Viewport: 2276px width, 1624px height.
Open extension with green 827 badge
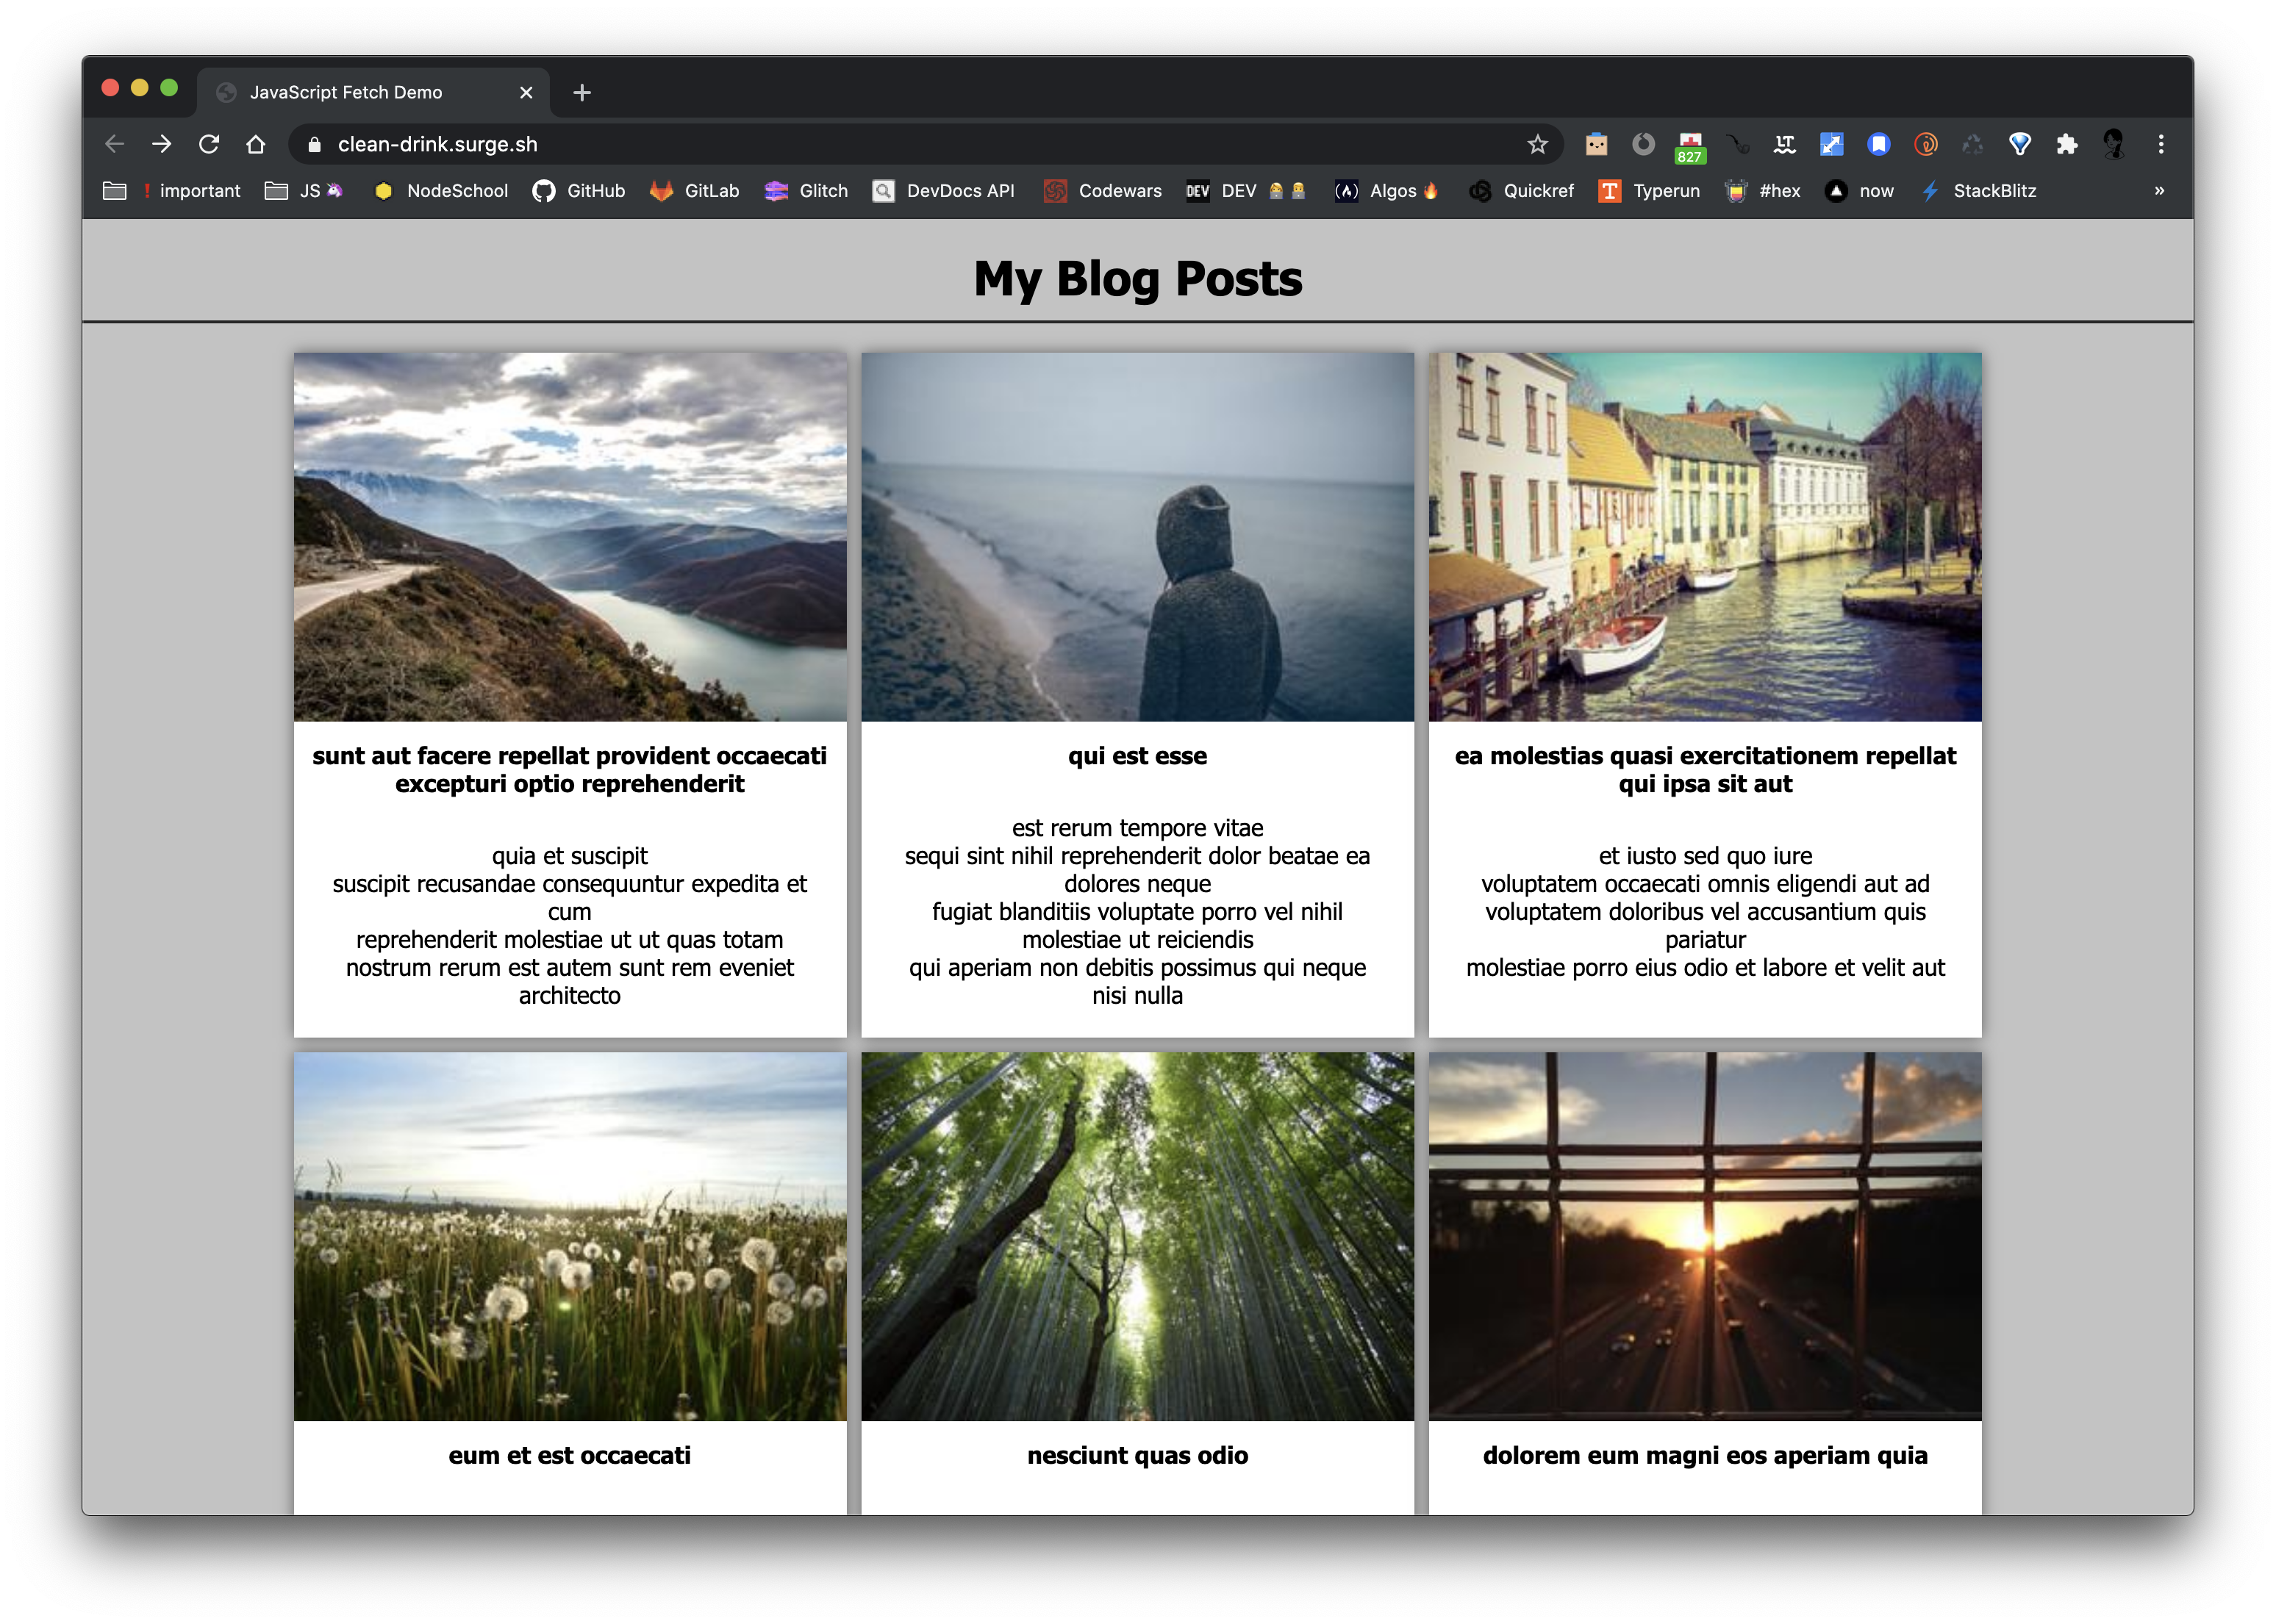pos(1690,144)
